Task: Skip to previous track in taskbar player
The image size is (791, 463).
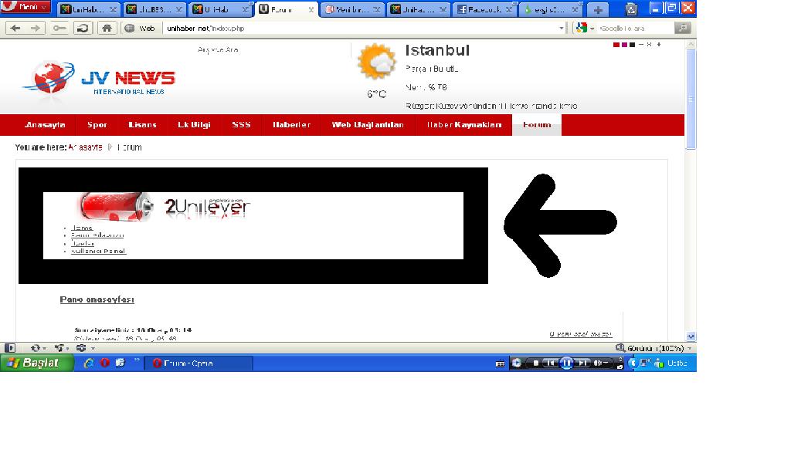Action: pyautogui.click(x=551, y=363)
